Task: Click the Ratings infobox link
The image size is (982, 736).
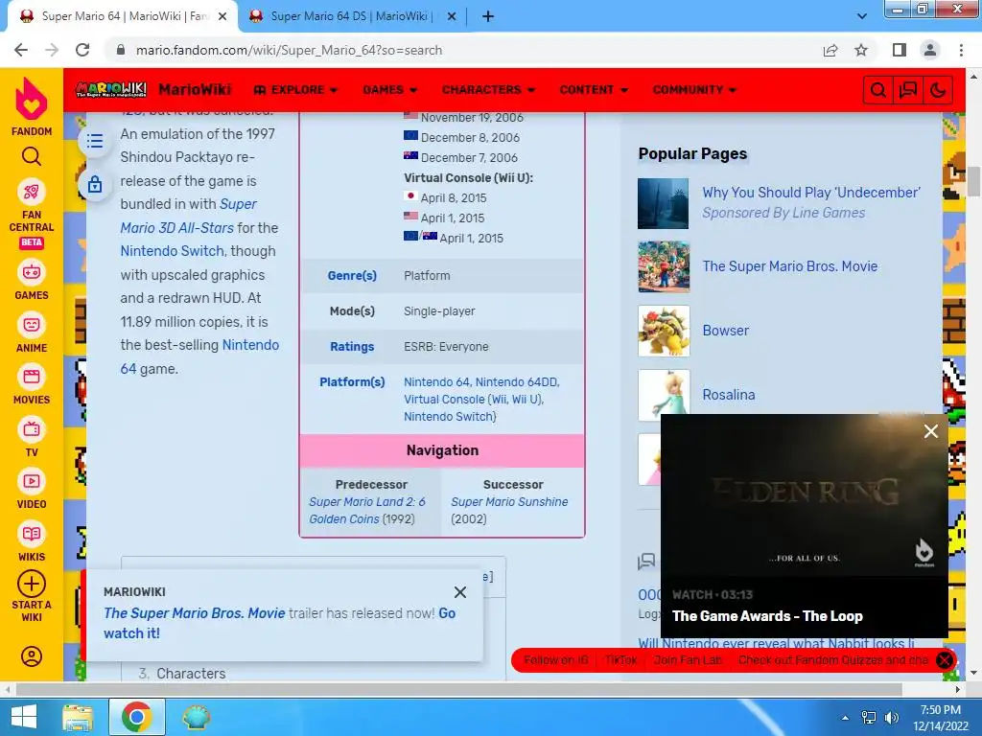Action: coord(352,347)
